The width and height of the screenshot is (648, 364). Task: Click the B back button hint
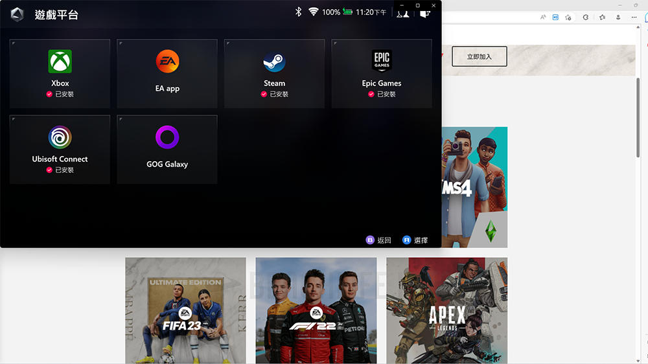pyautogui.click(x=378, y=240)
